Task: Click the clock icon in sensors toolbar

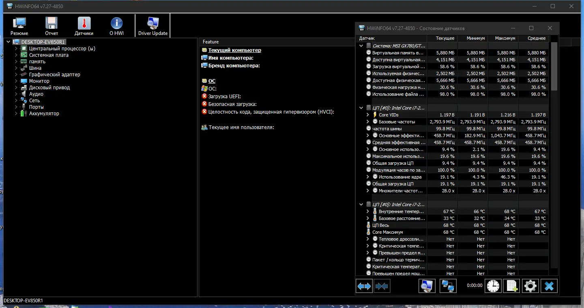Action: [x=494, y=286]
